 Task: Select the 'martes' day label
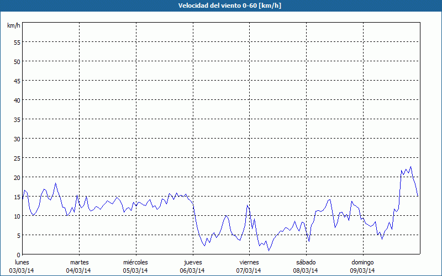point(79,262)
